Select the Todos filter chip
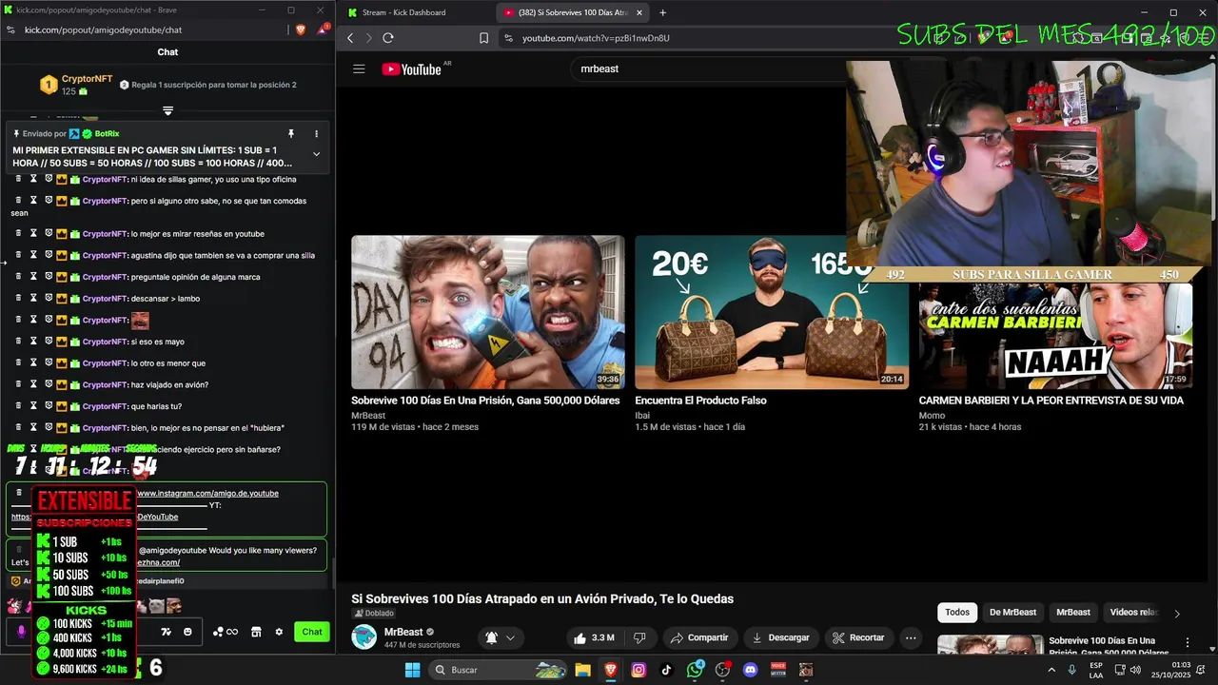Viewport: 1218px width, 685px height. [x=957, y=613]
